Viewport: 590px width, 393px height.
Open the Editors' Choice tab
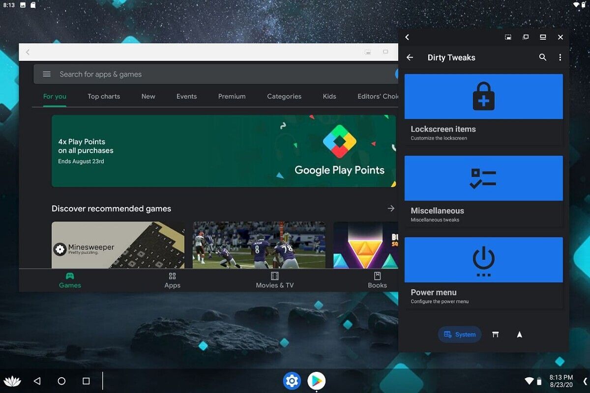378,96
